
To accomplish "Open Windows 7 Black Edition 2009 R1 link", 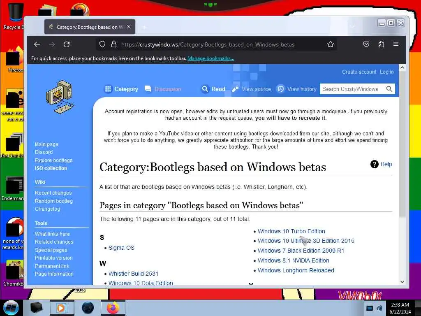I will tap(301, 251).
